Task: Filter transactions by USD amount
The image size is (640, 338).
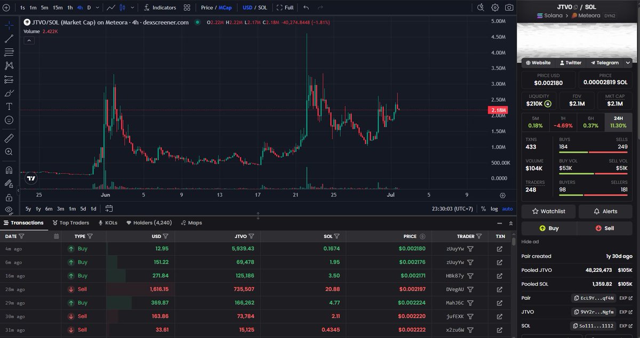Action: pos(166,236)
